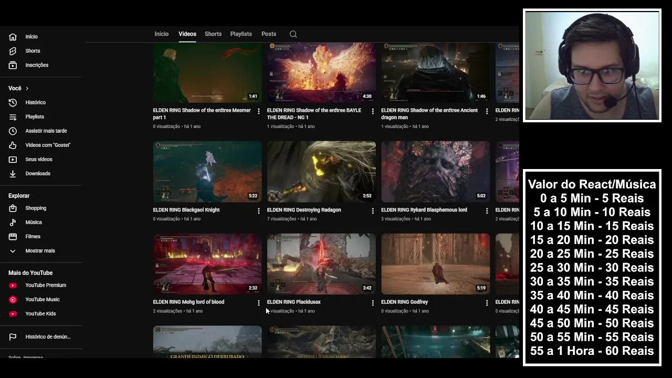Open ELDEN RING Mohg lord of blood title
This screenshot has height=378, width=672.
click(188, 302)
